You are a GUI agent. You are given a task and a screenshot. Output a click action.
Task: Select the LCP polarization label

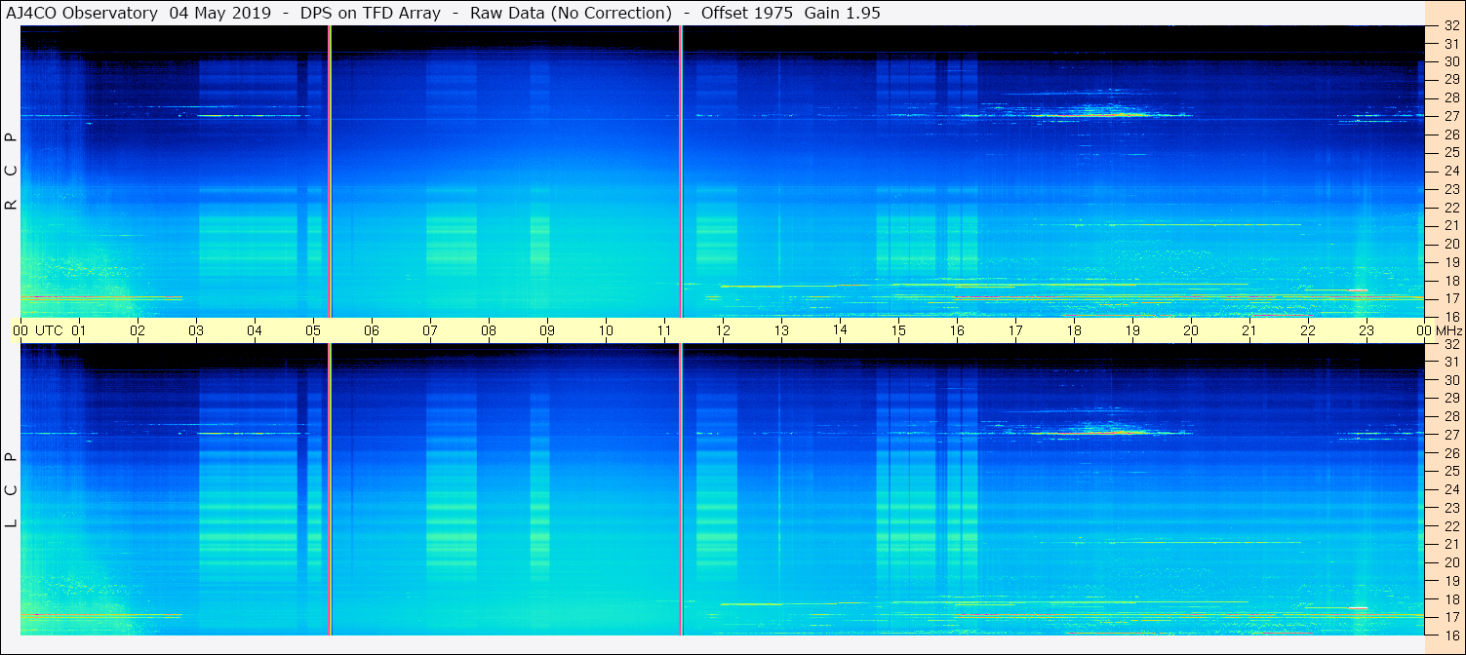[12, 490]
